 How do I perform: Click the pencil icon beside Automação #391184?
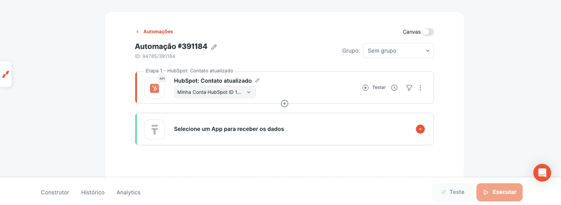click(214, 47)
